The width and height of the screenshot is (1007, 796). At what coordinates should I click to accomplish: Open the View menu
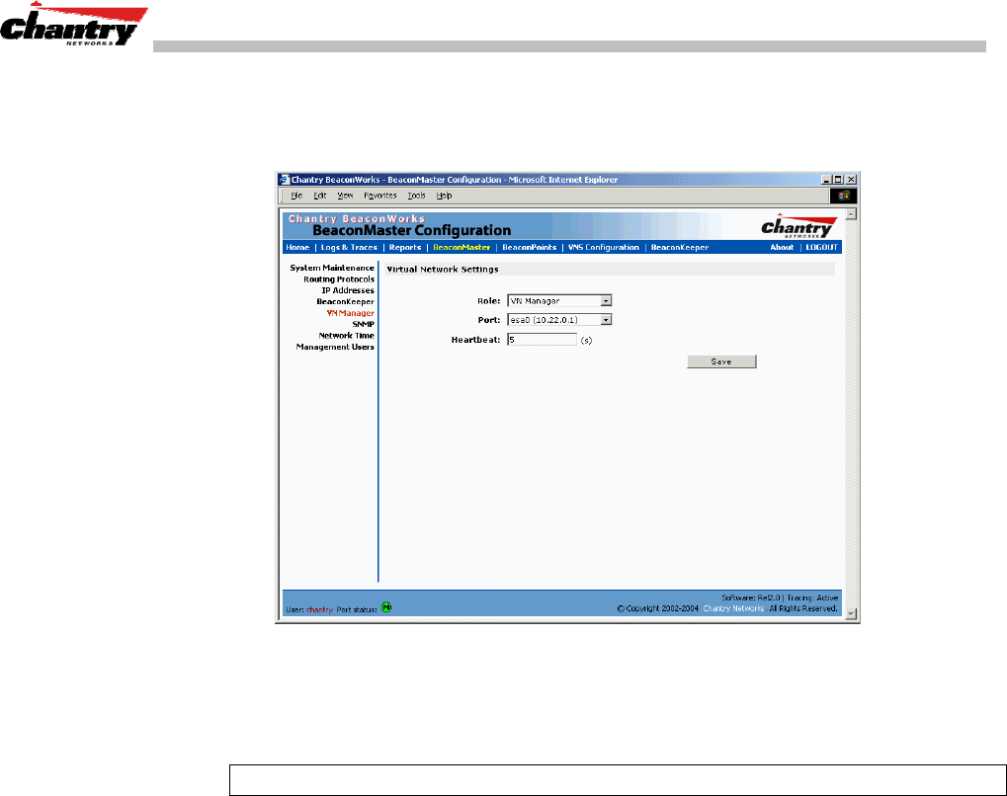[346, 196]
